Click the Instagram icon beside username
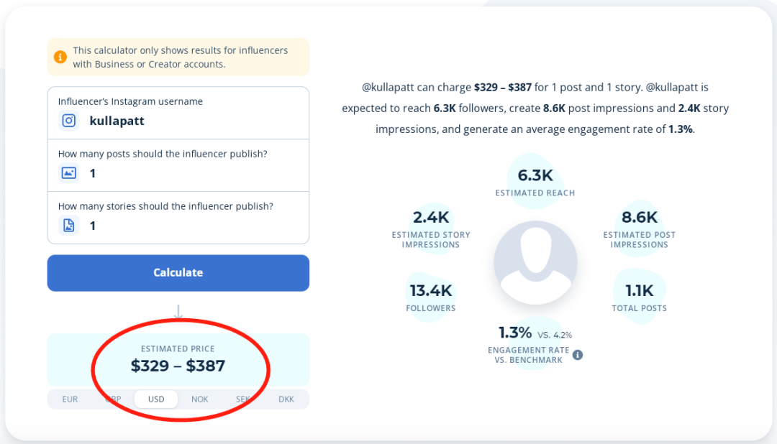The height and width of the screenshot is (444, 777). (x=69, y=121)
